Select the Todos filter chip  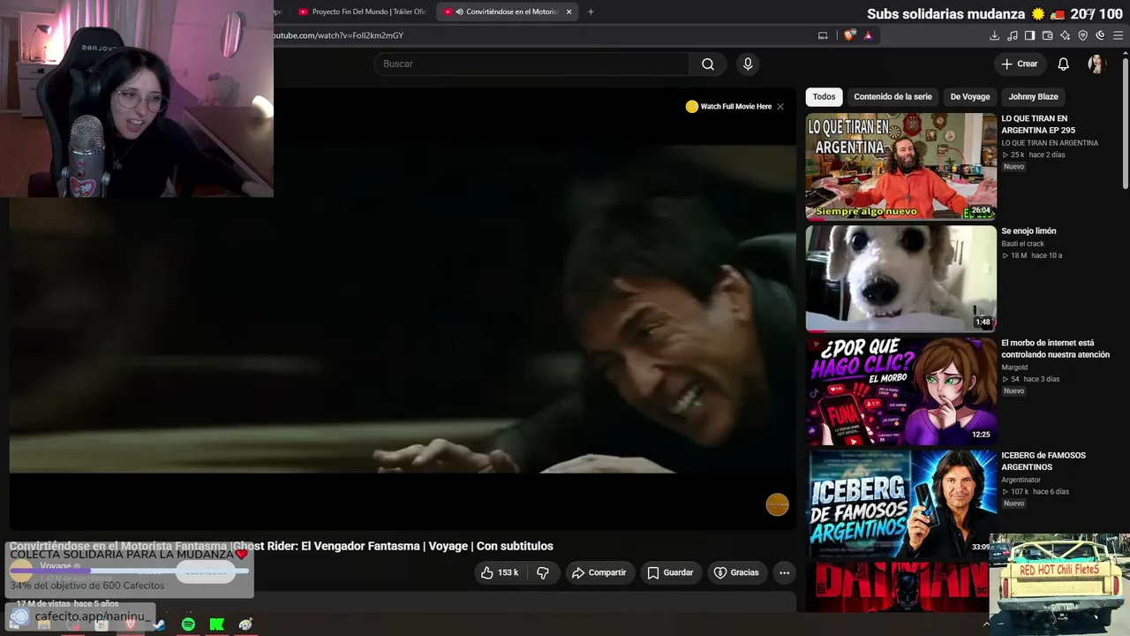tap(824, 96)
